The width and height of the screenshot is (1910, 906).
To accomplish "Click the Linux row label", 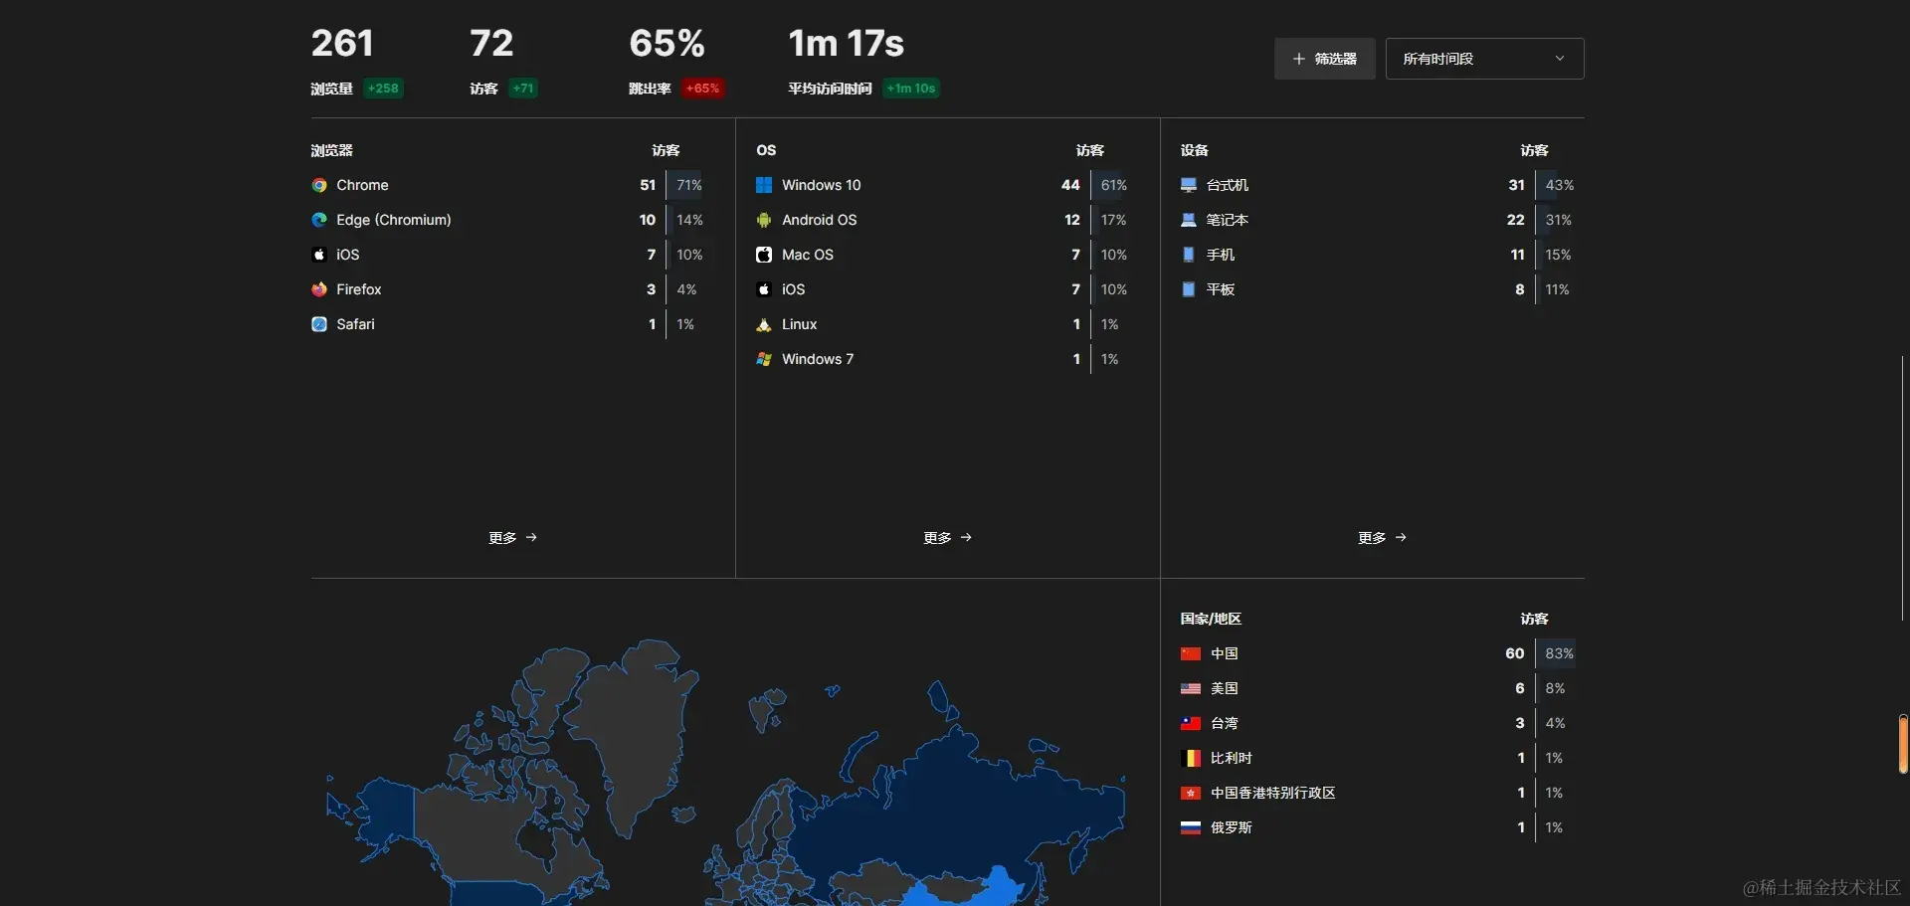I will (800, 324).
